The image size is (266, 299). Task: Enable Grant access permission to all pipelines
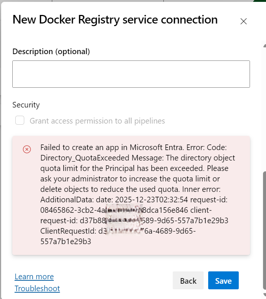20,121
